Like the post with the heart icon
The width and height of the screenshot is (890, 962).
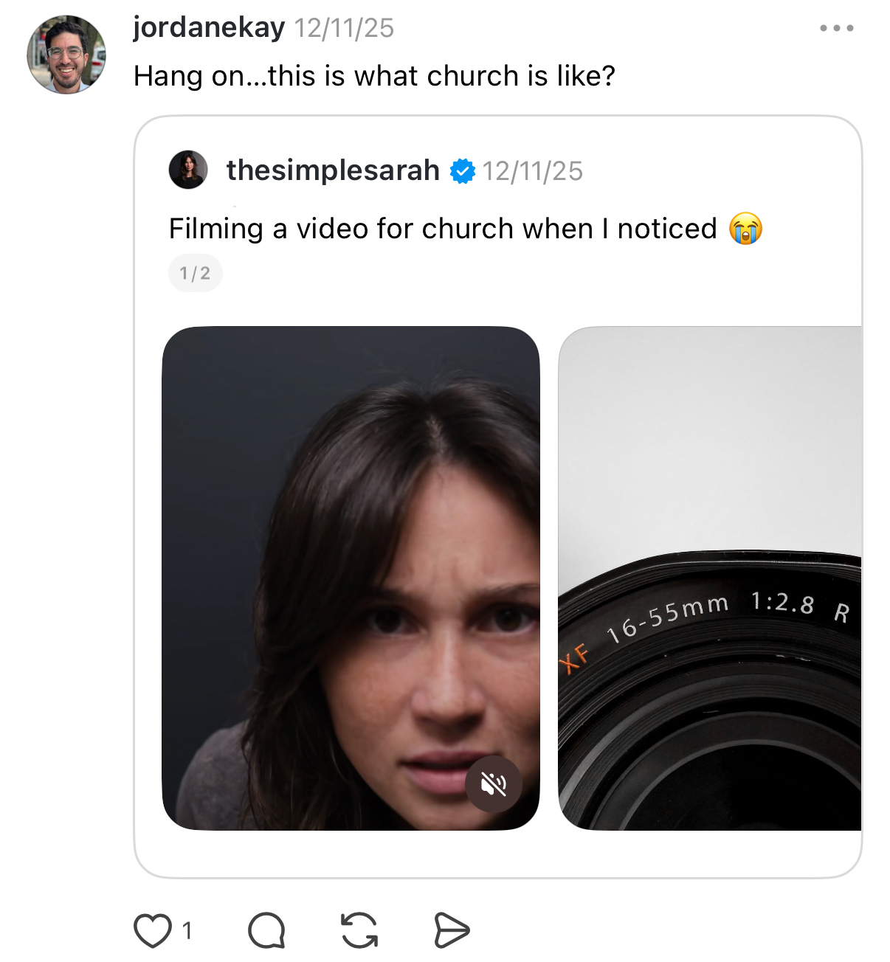tap(153, 930)
